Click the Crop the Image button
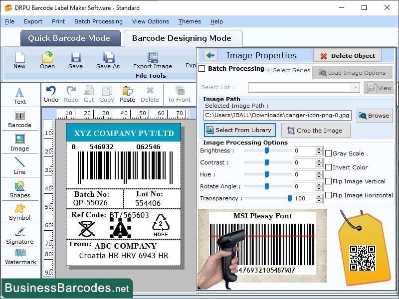 (316, 131)
